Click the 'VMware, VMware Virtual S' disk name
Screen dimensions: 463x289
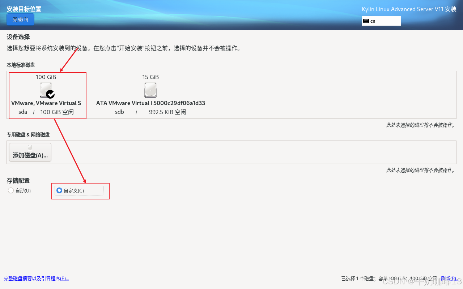click(46, 103)
